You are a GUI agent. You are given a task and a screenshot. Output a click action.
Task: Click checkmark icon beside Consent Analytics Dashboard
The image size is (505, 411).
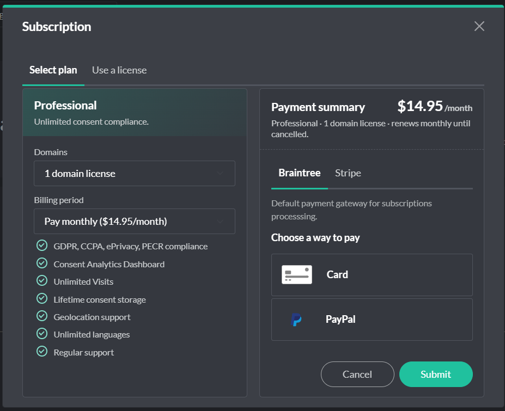pos(42,263)
